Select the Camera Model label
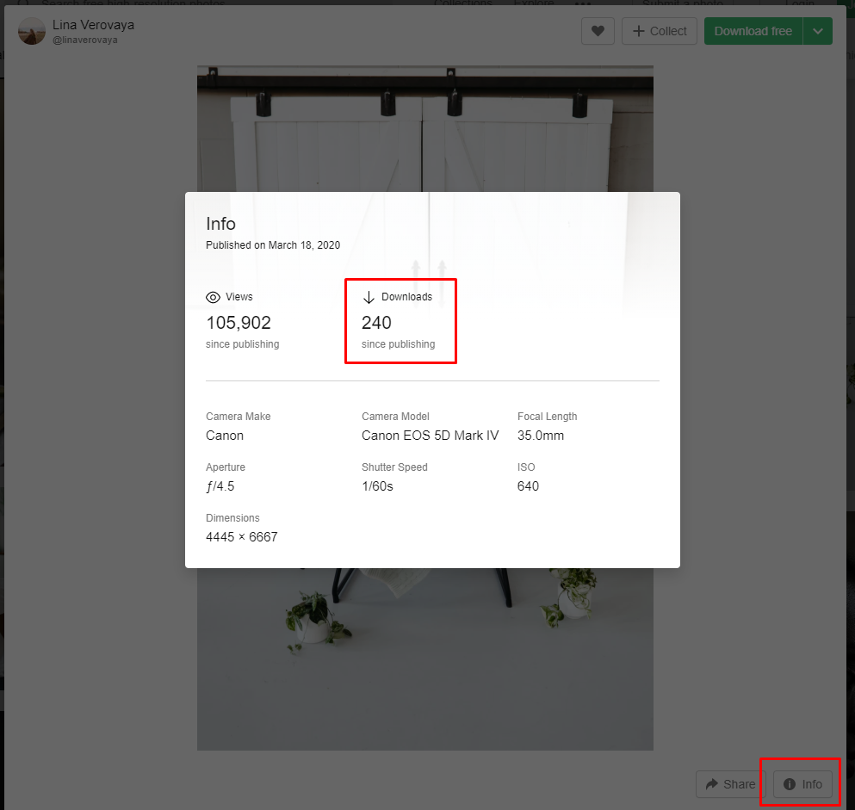The width and height of the screenshot is (855, 810). point(395,417)
